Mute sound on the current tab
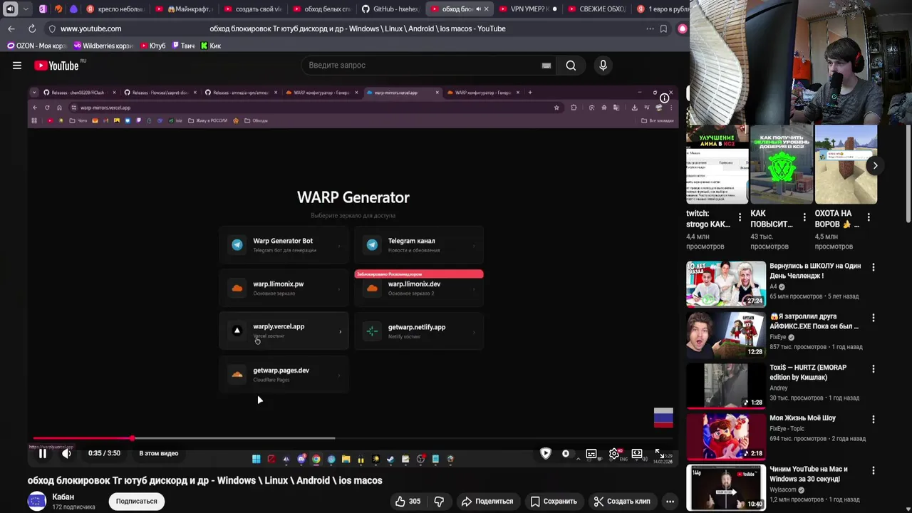 click(478, 9)
